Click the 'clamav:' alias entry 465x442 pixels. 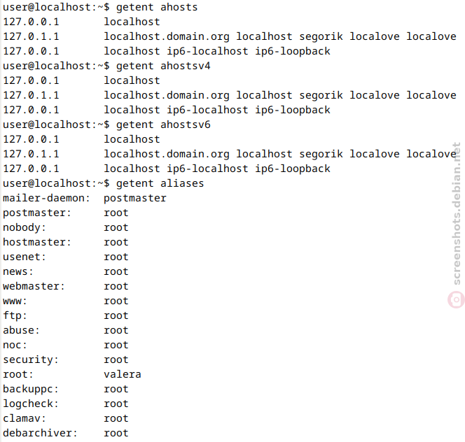coord(25,418)
